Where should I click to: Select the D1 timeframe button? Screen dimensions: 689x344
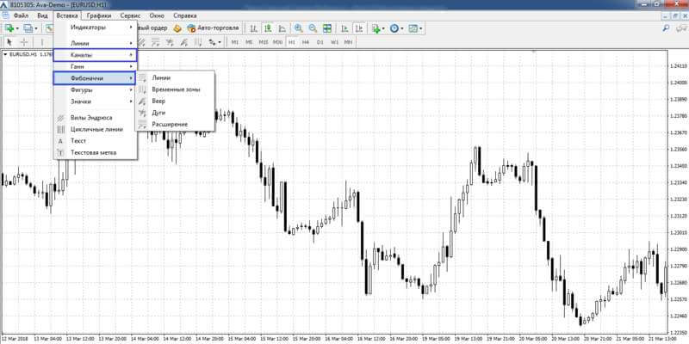(x=320, y=42)
